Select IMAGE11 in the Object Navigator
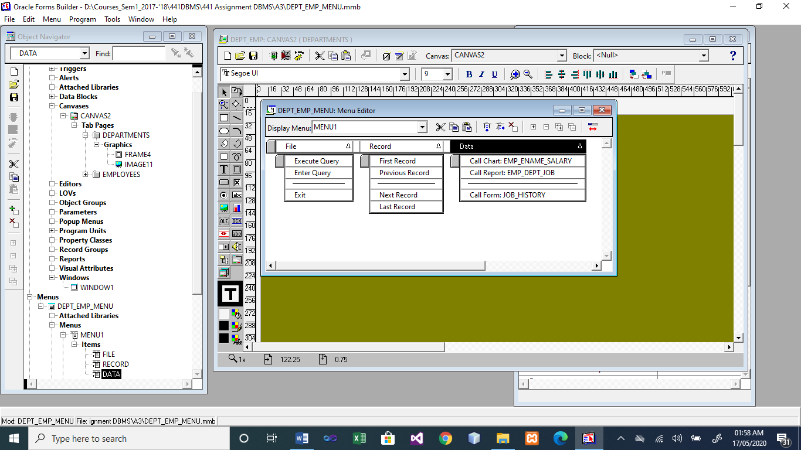 click(138, 165)
